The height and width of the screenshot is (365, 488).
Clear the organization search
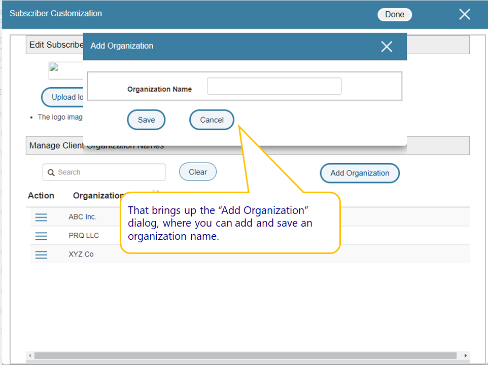[x=198, y=172]
